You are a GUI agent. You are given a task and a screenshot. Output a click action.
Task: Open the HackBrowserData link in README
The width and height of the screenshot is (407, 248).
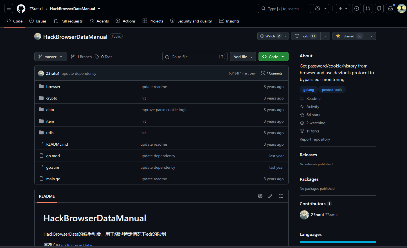coord(75,245)
